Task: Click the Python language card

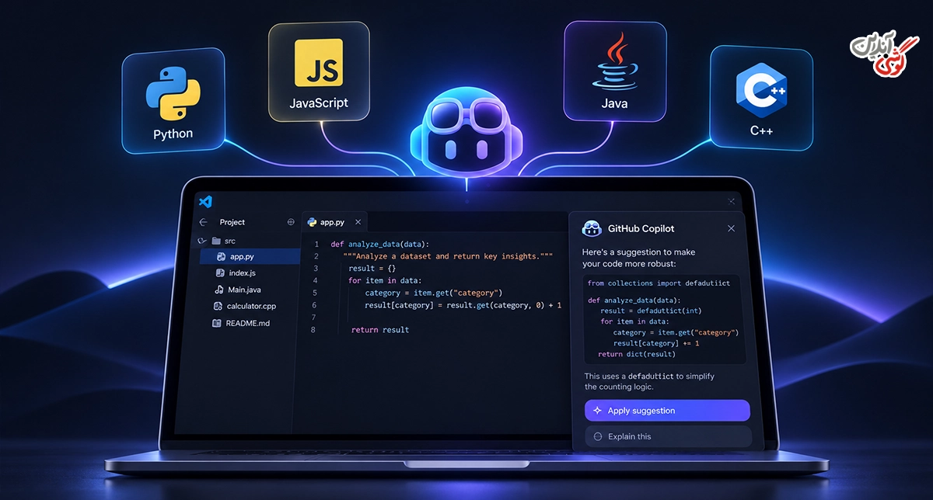Action: (x=173, y=100)
